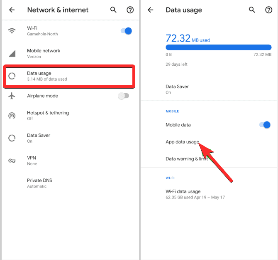Open Hotspot & tethering settings

click(70, 116)
